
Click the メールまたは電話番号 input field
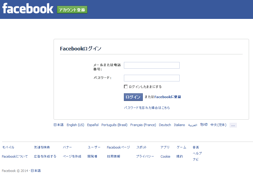152,65
